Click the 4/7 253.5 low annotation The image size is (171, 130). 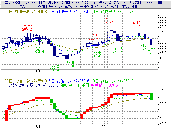(117, 50)
